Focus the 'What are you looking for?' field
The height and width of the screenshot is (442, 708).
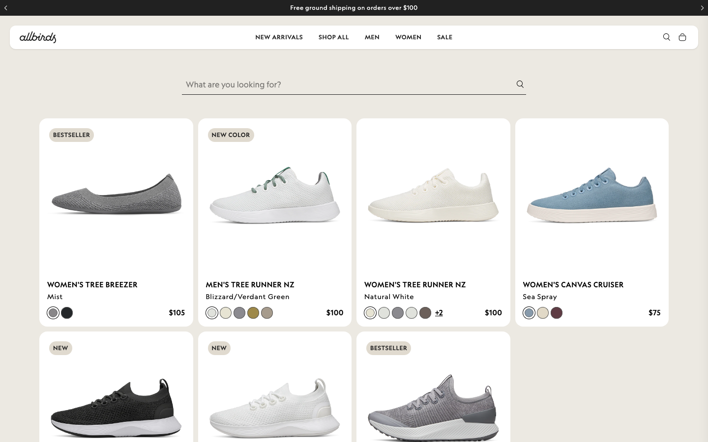(347, 84)
